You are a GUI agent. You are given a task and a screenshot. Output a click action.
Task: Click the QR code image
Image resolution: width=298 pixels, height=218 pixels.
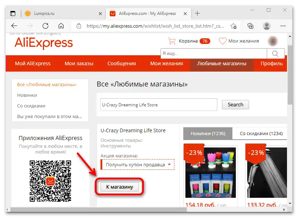coord(50,181)
